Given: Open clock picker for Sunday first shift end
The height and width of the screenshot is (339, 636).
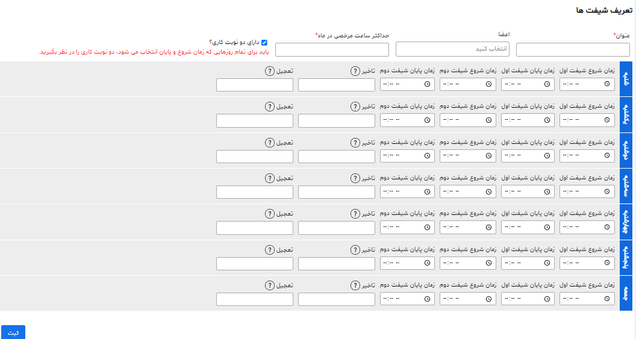Looking at the screenshot, I should (547, 120).
